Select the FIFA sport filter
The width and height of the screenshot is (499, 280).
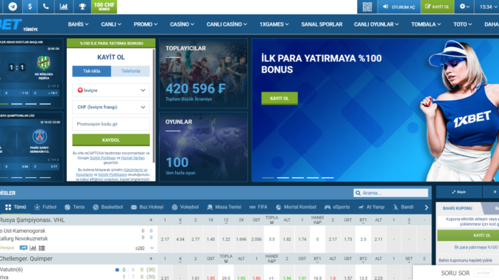(x=258, y=207)
